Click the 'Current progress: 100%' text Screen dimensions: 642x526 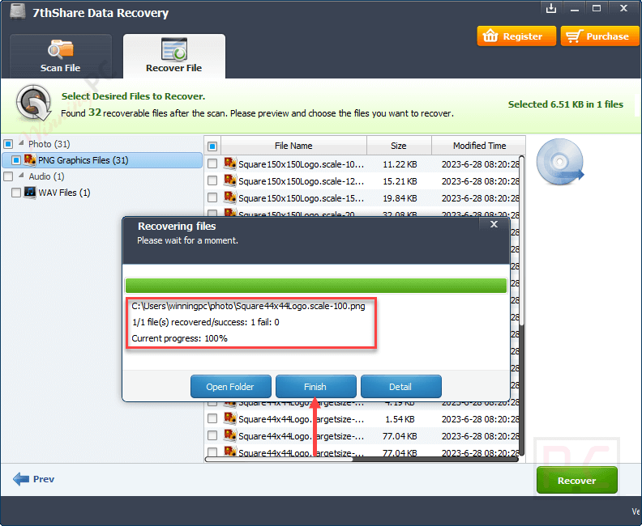pos(179,338)
